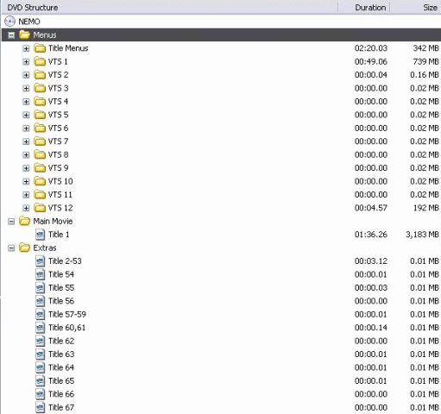
Task: Collapse the Main Movie folder
Action: pos(11,222)
